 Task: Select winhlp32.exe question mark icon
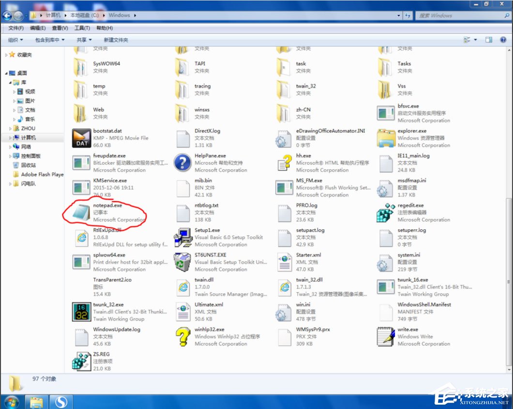click(x=182, y=336)
